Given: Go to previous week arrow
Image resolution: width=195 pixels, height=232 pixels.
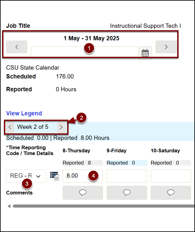Looking at the screenshot, I should point(10,127).
